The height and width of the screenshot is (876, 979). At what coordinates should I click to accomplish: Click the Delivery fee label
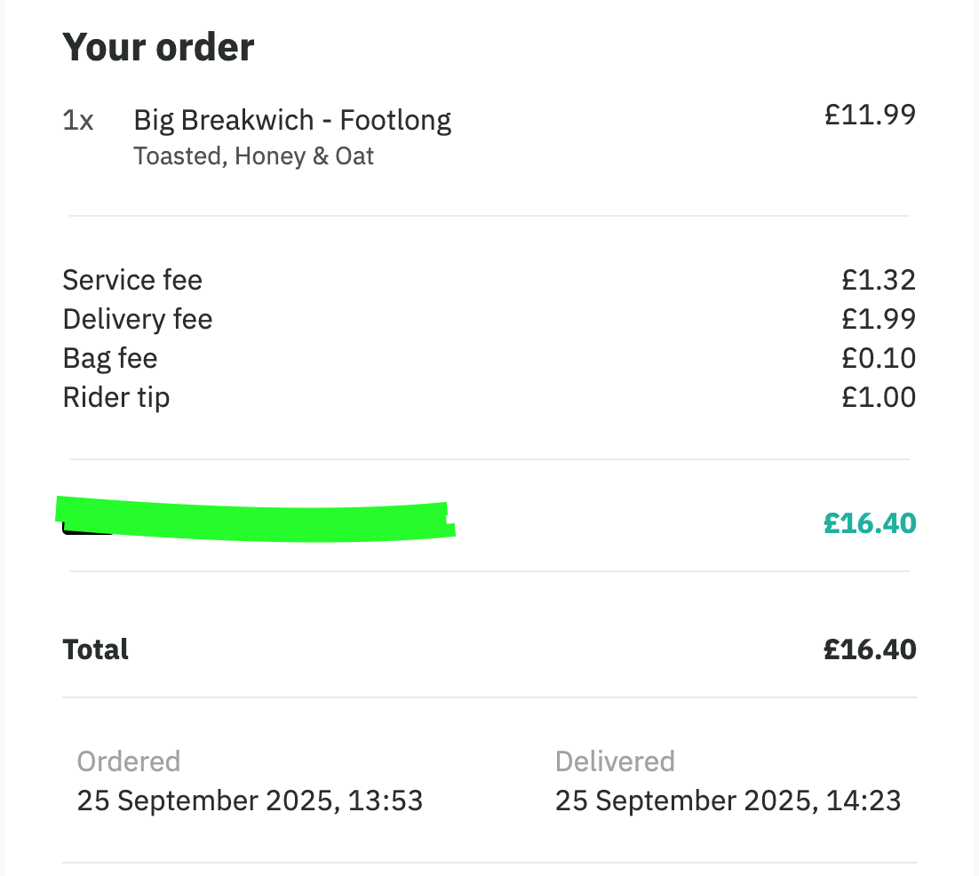[x=138, y=319]
